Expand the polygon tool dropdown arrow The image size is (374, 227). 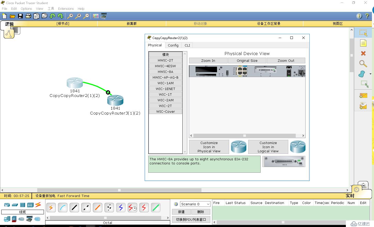(371, 74)
